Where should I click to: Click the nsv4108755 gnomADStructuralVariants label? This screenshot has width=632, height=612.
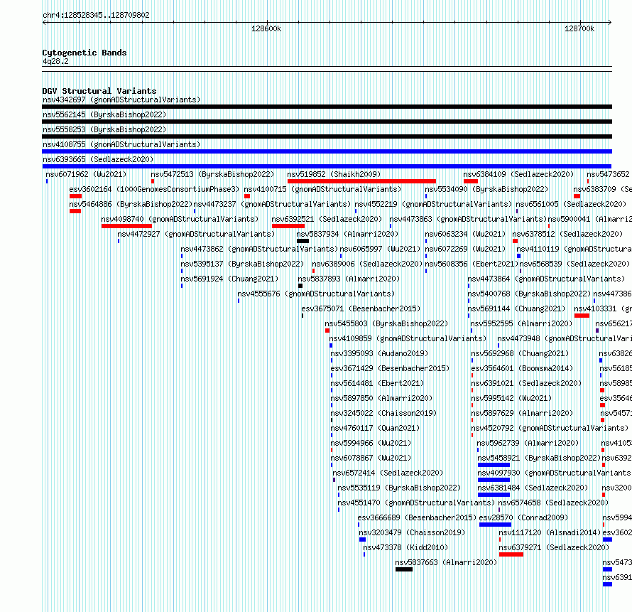click(121, 144)
